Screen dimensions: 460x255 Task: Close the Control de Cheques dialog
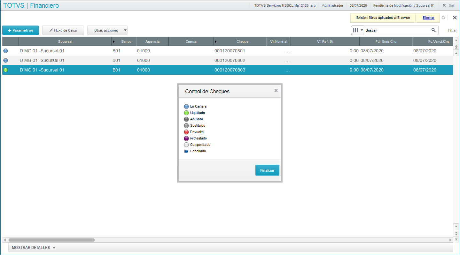(276, 91)
